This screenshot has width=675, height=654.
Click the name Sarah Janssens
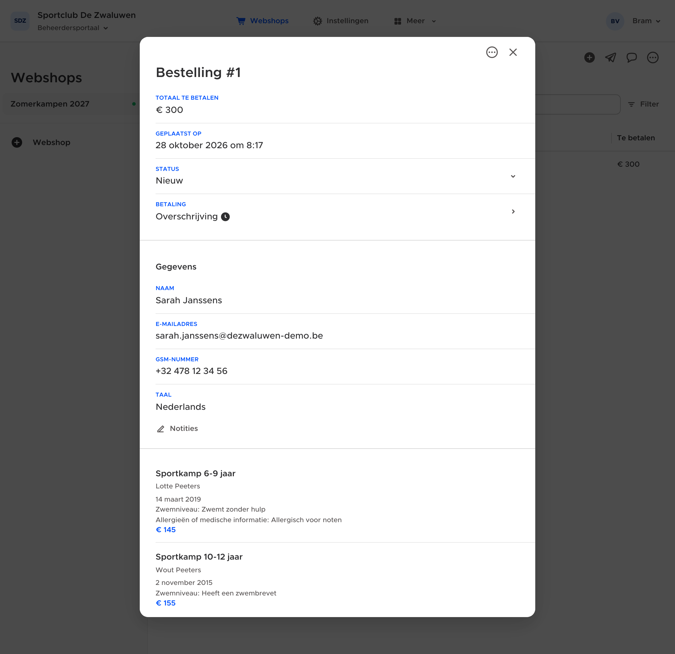189,300
